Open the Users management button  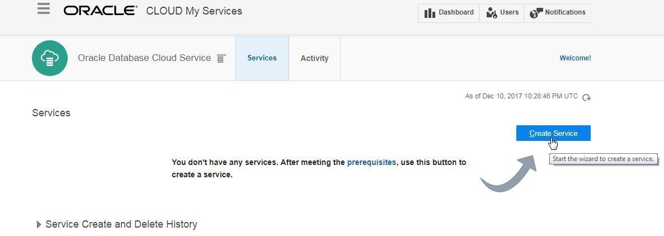point(502,13)
